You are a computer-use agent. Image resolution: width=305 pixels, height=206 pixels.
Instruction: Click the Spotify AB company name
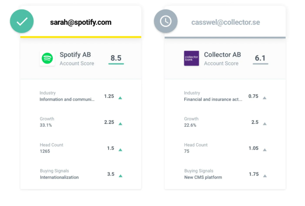75,55
